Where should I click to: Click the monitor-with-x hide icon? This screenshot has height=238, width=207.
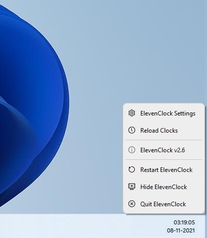coord(132,187)
